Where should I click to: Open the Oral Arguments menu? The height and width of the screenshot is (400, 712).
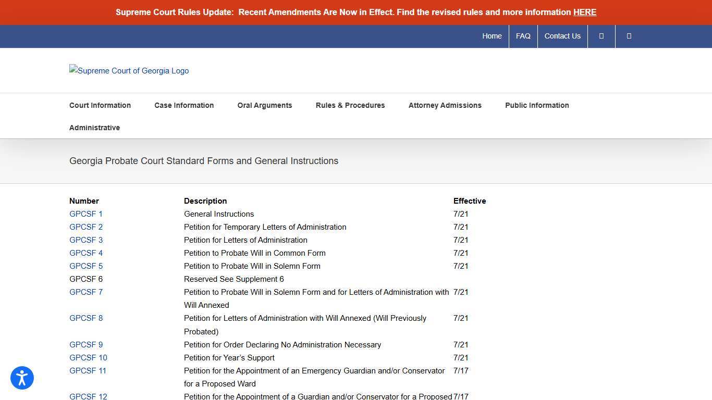click(x=264, y=105)
